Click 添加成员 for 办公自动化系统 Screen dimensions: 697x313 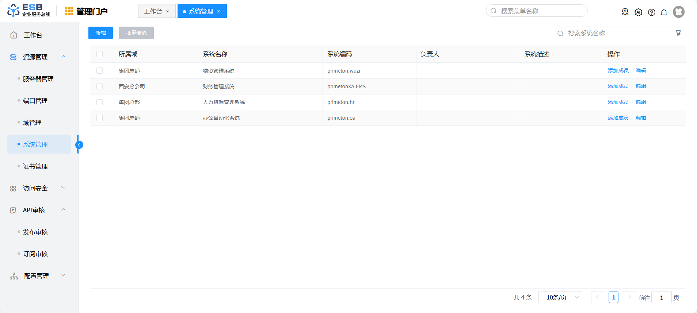pos(618,118)
